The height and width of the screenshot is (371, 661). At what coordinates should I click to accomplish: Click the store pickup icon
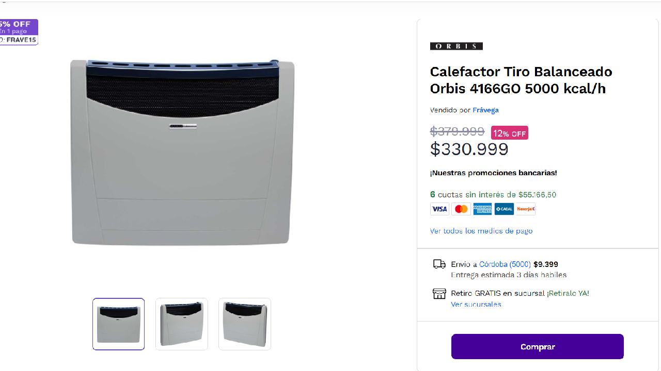point(439,294)
